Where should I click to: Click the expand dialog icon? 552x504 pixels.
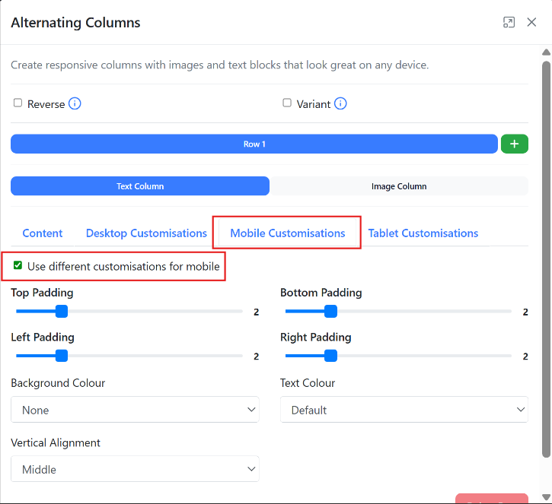[509, 23]
